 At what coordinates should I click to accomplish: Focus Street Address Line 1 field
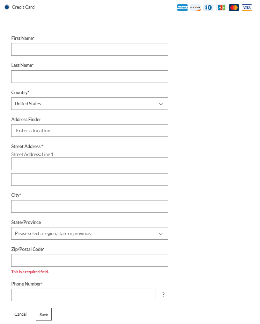click(90, 164)
